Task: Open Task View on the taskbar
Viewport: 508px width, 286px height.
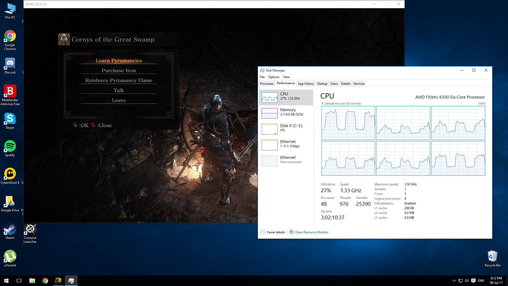Action: point(19,281)
